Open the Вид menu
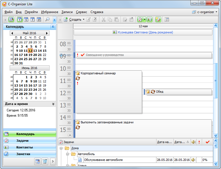The image size is (221, 169). point(19,12)
